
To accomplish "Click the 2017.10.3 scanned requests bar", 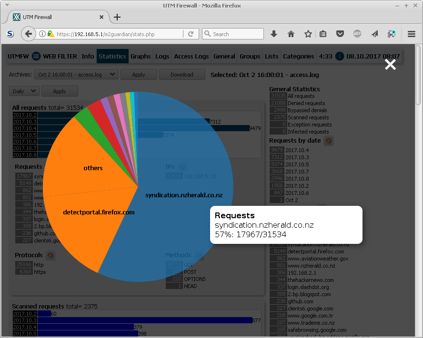I will click(x=145, y=320).
